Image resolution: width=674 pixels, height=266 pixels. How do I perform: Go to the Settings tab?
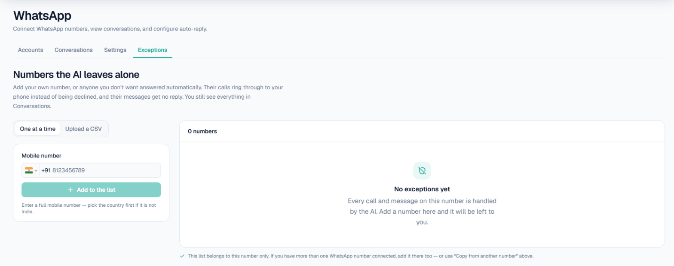coord(115,50)
